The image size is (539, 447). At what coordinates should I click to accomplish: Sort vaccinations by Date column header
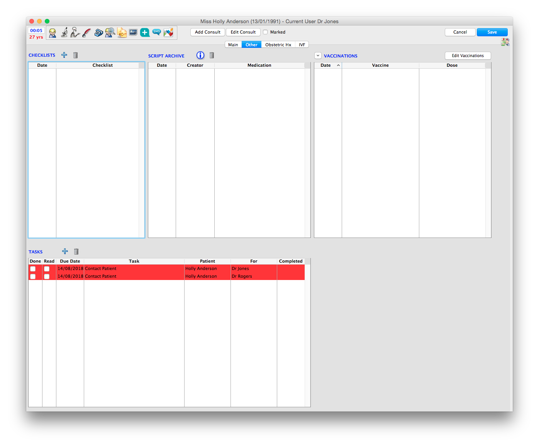tap(325, 65)
